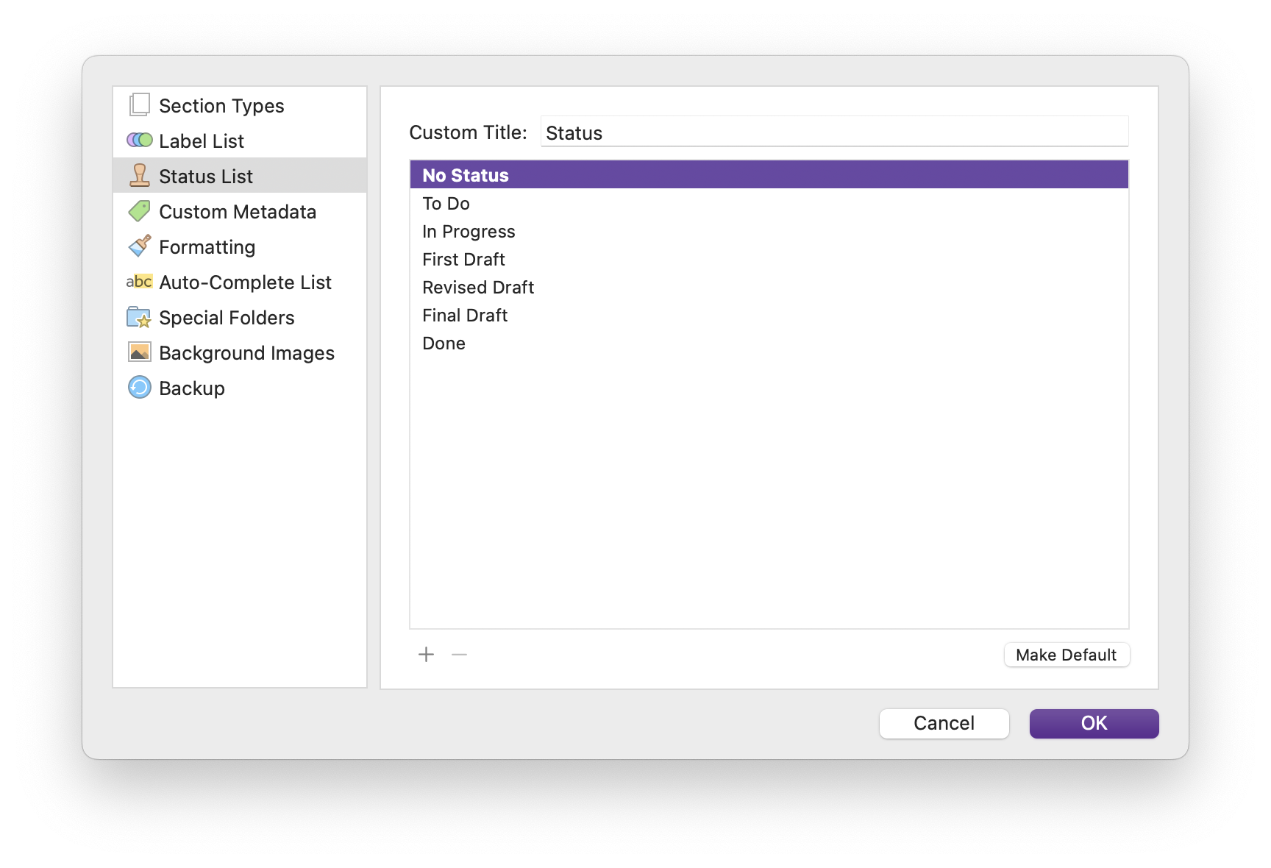
Task: Confirm settings with the OK button
Action: tap(1094, 724)
